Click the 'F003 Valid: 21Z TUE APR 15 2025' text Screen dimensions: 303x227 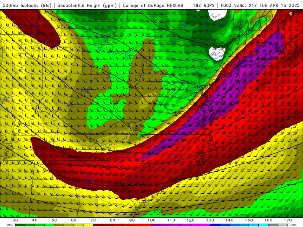pos(260,5)
